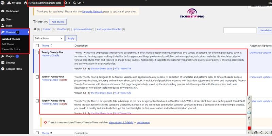
Task: Click the Search Installed Themes button
Action: (x=265, y=30)
